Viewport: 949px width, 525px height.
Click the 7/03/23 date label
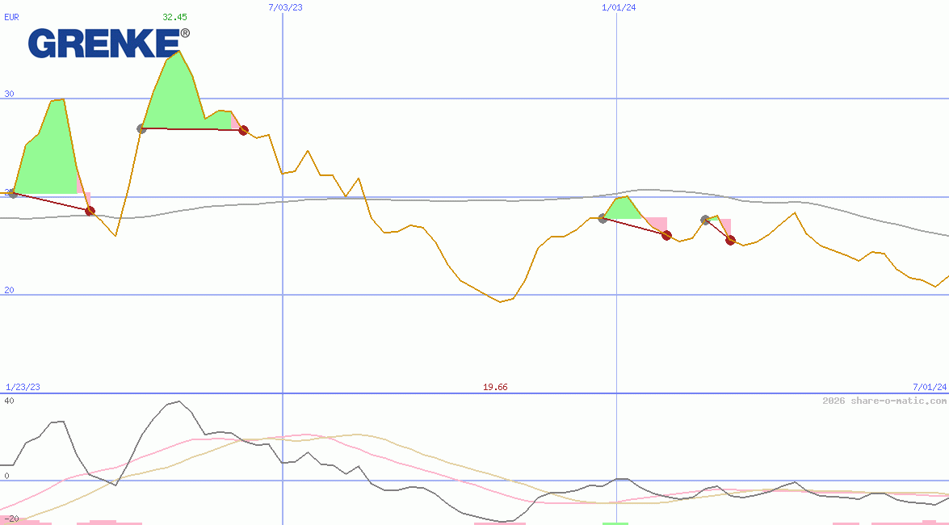coord(285,7)
